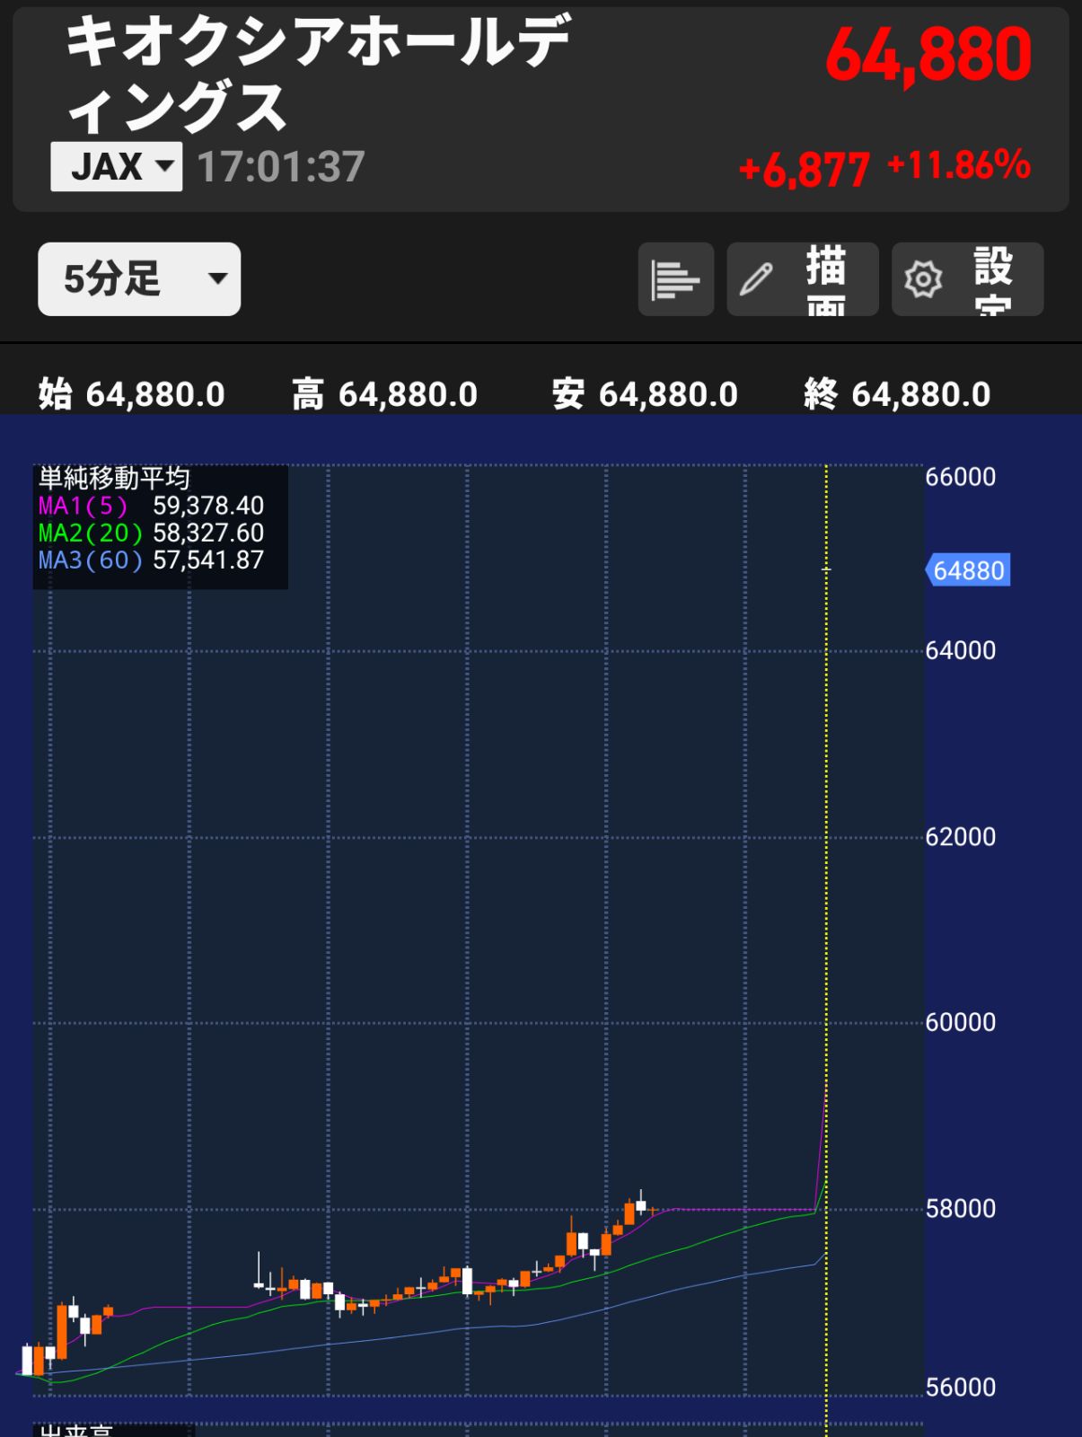
Task: Tap the stock name キオクシアホールディングス
Action: [x=317, y=74]
